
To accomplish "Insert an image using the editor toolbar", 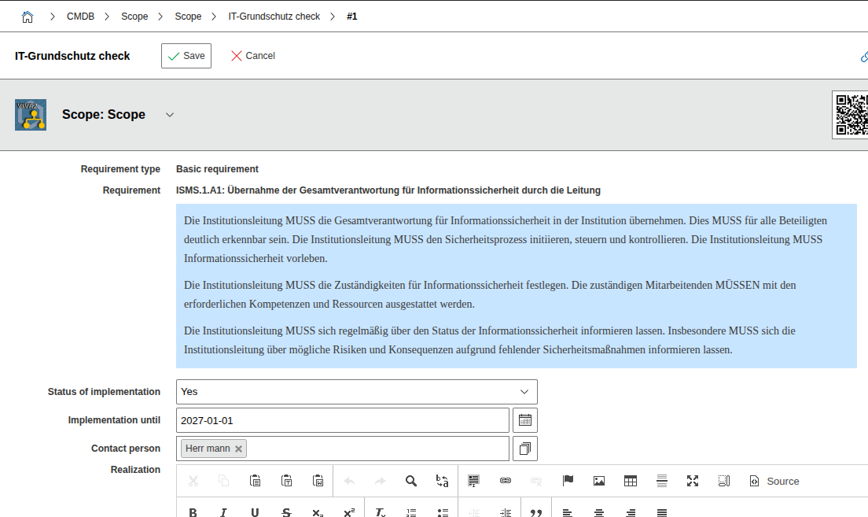I will (x=599, y=481).
